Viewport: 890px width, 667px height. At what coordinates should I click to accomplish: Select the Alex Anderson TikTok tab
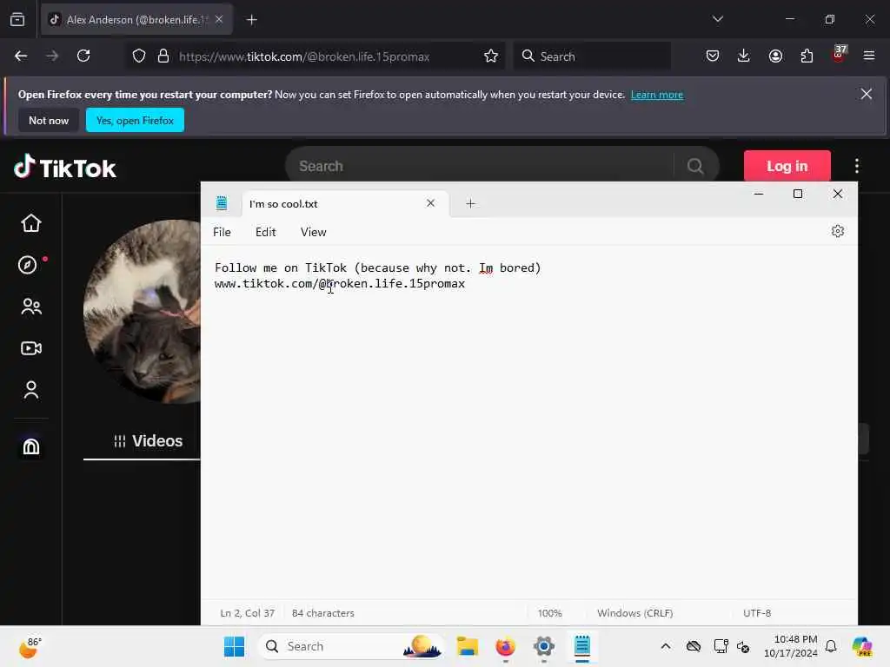(136, 20)
